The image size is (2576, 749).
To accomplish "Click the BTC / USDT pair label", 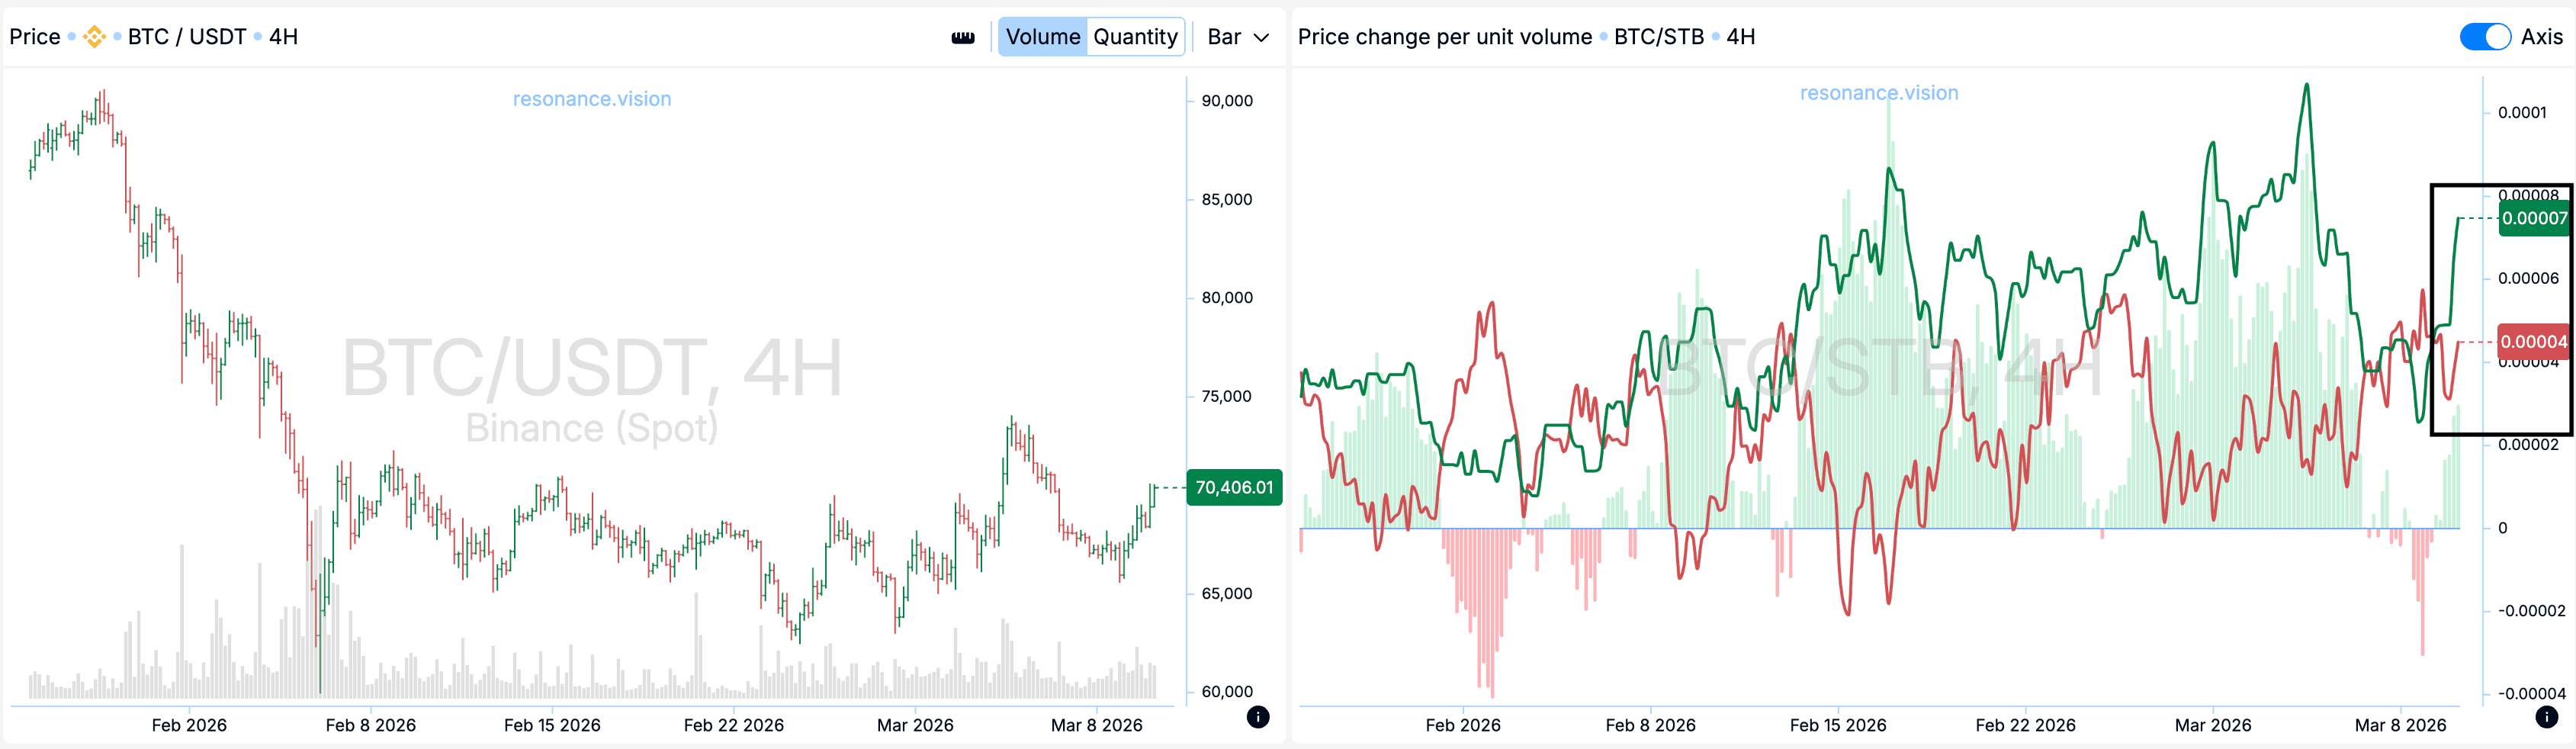I will pyautogui.click(x=186, y=37).
